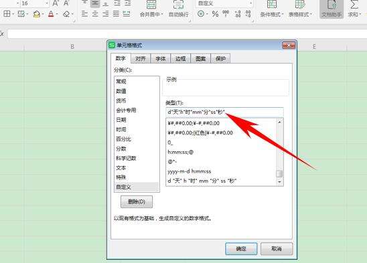This screenshot has height=263, width=367.
Task: Click the 取消 button
Action: coord(277,248)
